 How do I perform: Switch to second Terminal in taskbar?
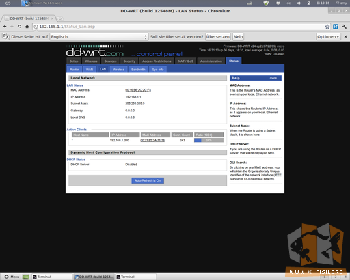click(x=136, y=277)
